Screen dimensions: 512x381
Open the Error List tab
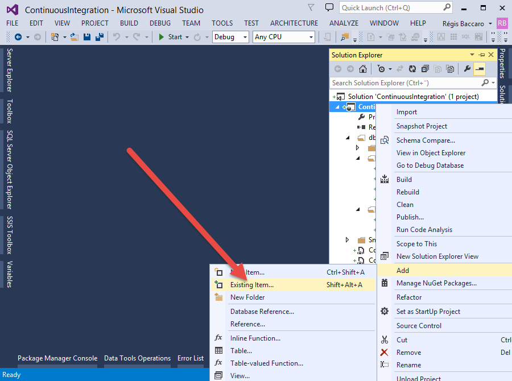click(x=191, y=358)
